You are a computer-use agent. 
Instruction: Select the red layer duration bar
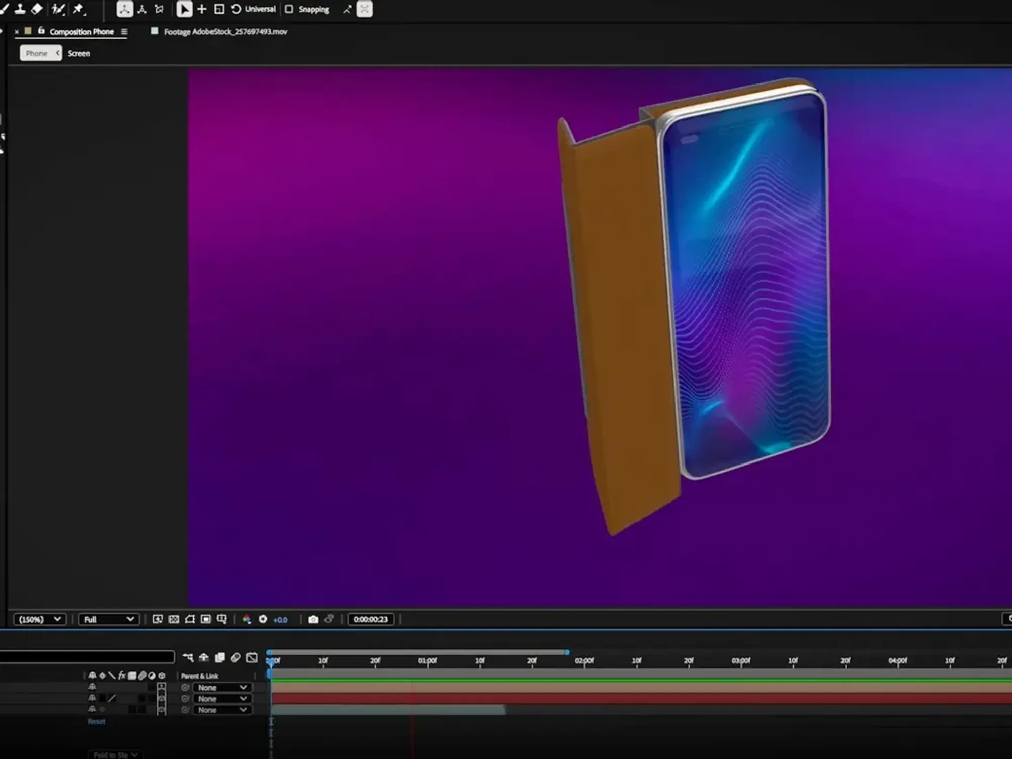tap(642, 699)
